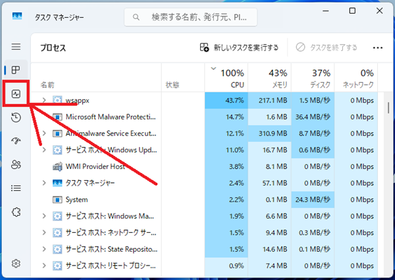Minimize the Task Manager window
The height and width of the screenshot is (280, 395).
click(326, 11)
